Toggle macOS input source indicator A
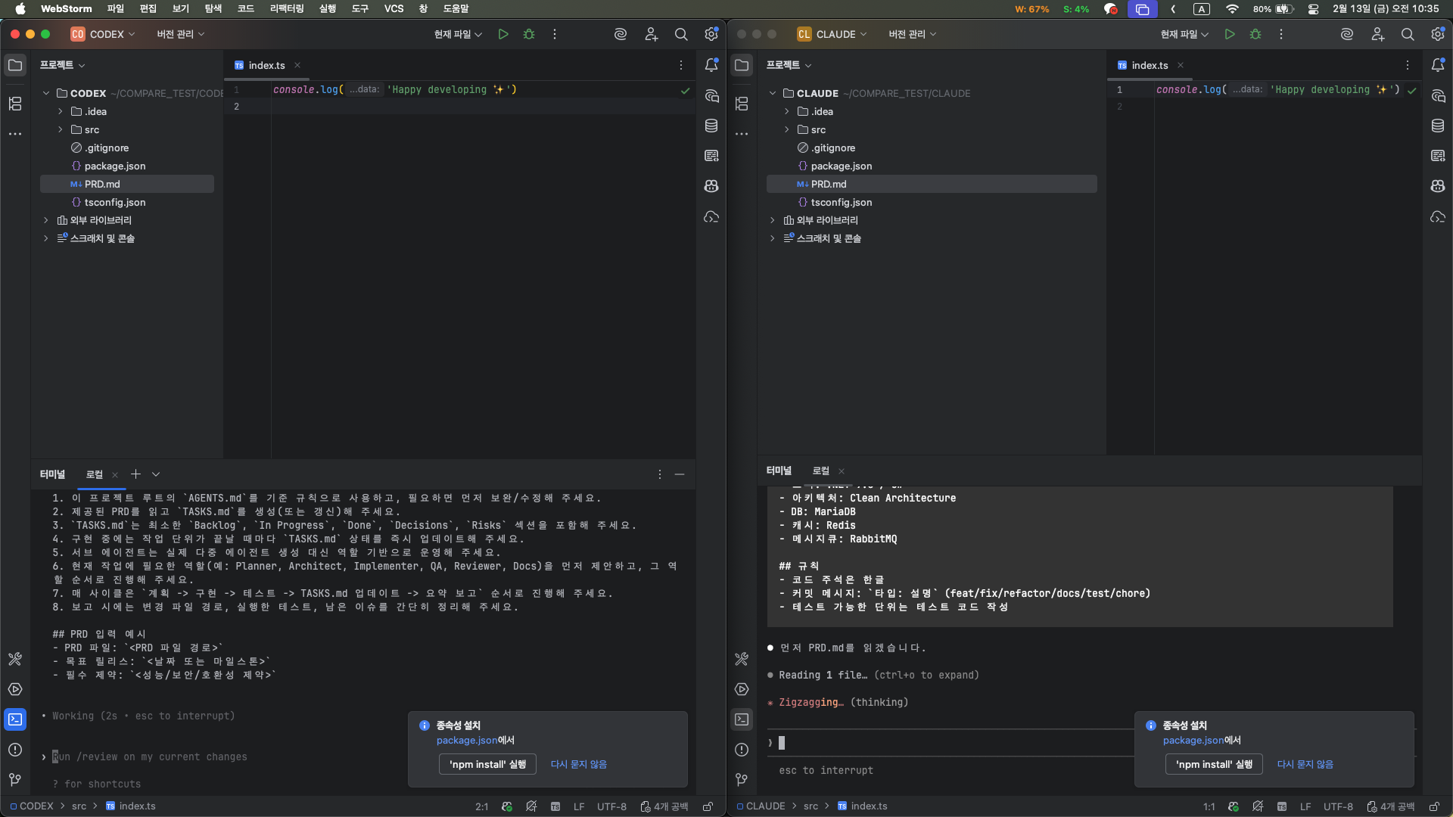 (x=1201, y=9)
